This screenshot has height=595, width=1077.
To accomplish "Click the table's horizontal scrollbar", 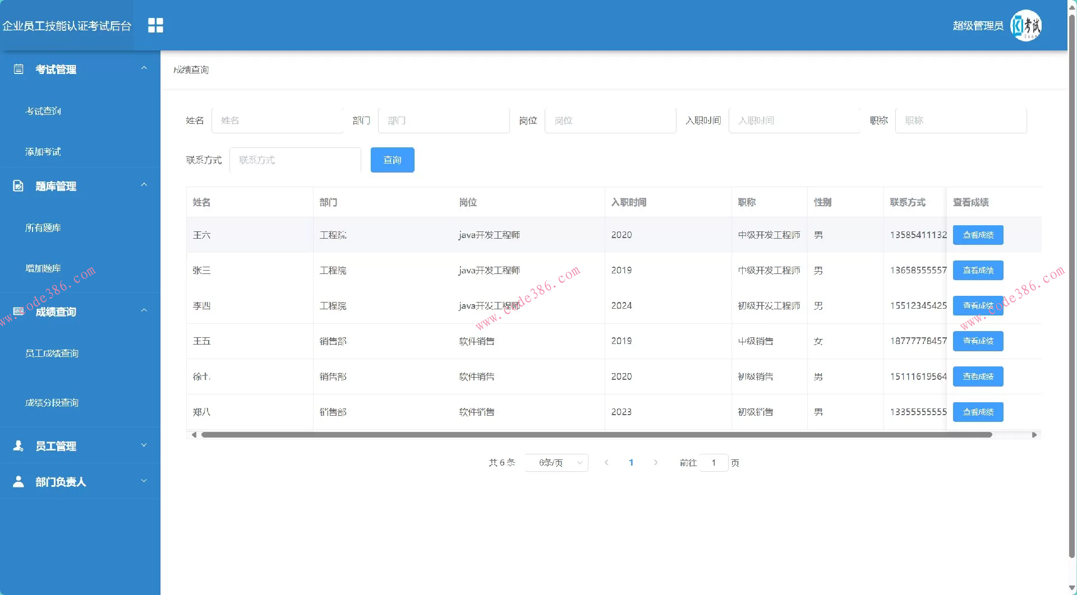I will click(596, 435).
